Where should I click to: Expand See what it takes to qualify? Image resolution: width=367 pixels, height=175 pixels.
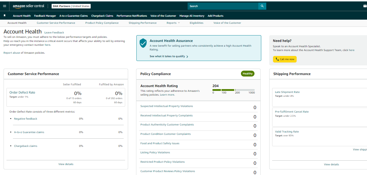click(169, 56)
